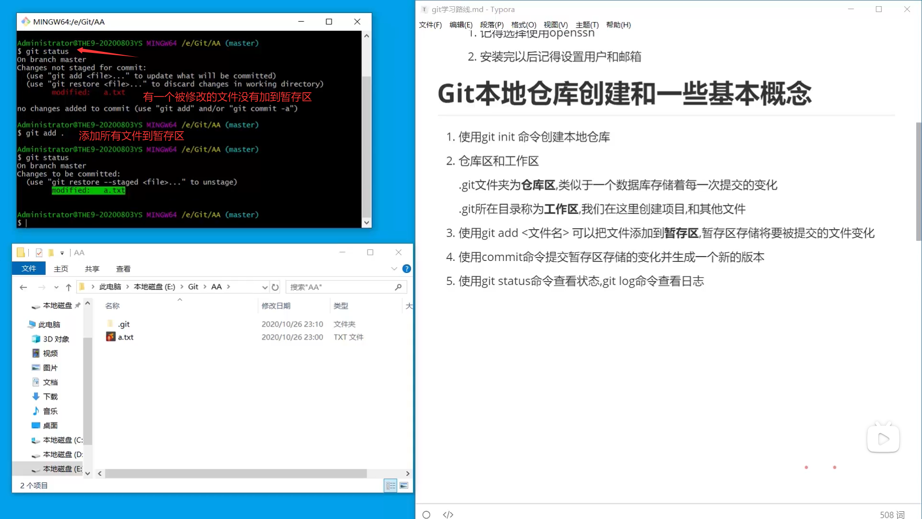
Task: Expand the Explorer ribbon with the chevron
Action: [394, 269]
